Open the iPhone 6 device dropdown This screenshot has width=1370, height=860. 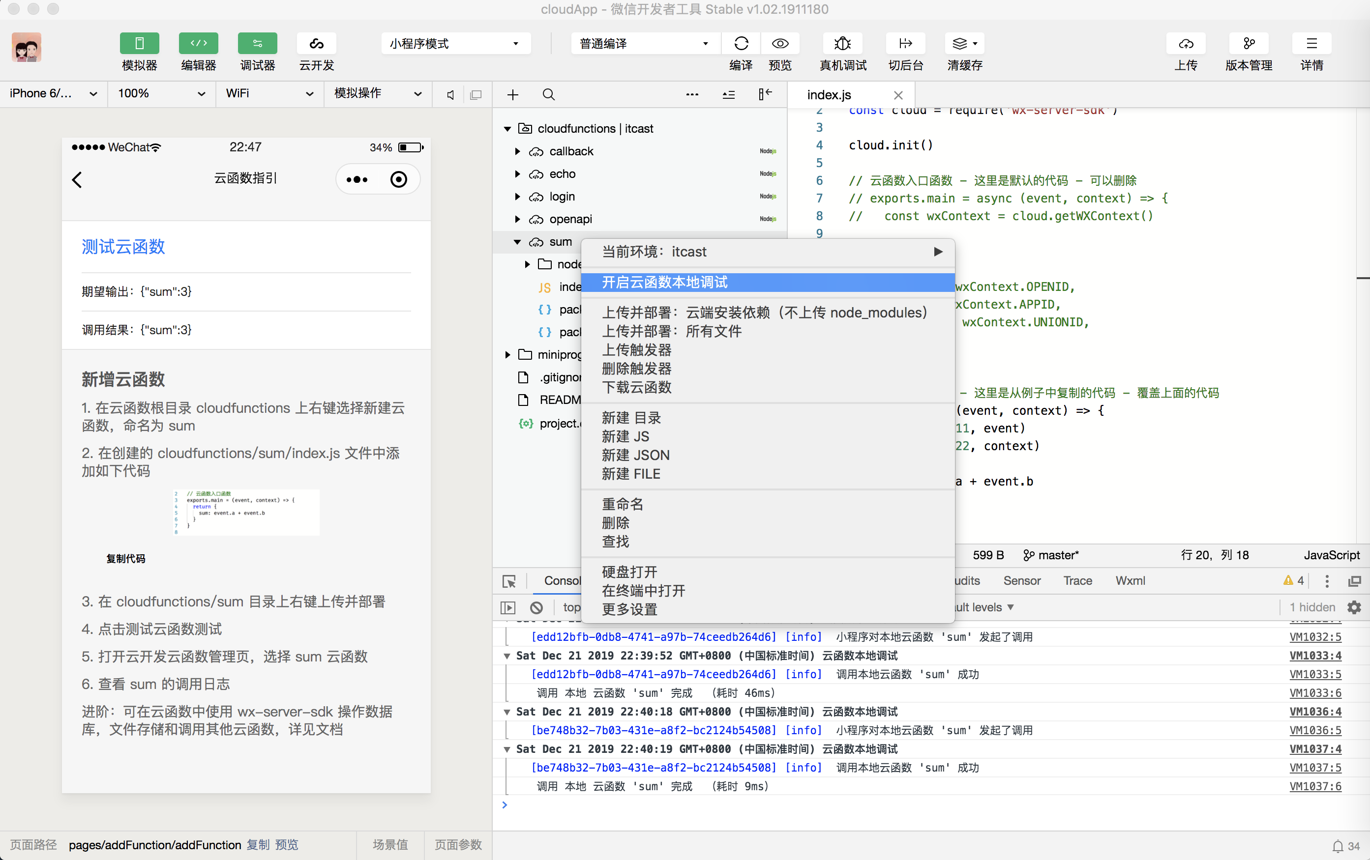point(54,94)
